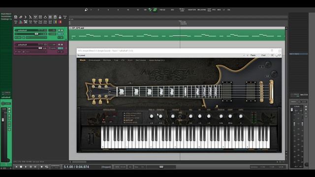Switch to the Strummer tab
This screenshot has width=315, height=177.
coord(94,60)
